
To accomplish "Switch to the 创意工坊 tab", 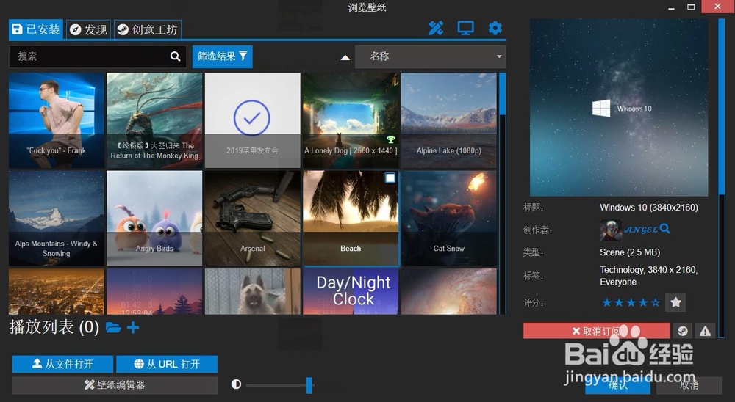I will (x=148, y=29).
